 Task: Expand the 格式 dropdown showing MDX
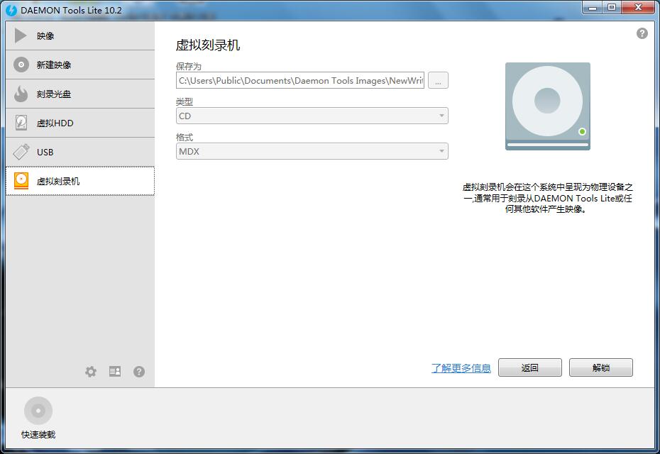[x=312, y=151]
